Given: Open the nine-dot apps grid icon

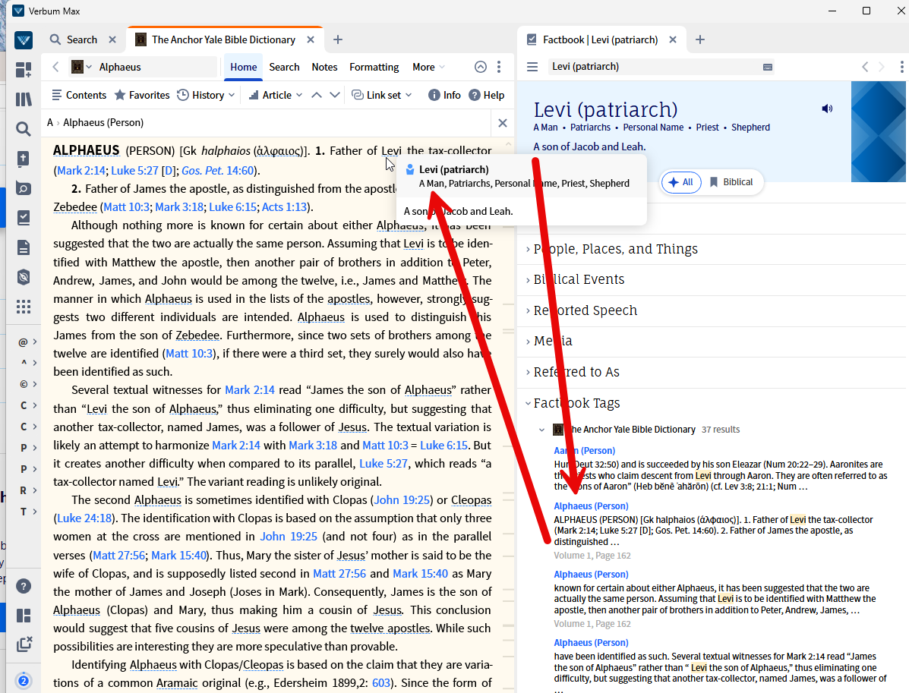Looking at the screenshot, I should 24,307.
